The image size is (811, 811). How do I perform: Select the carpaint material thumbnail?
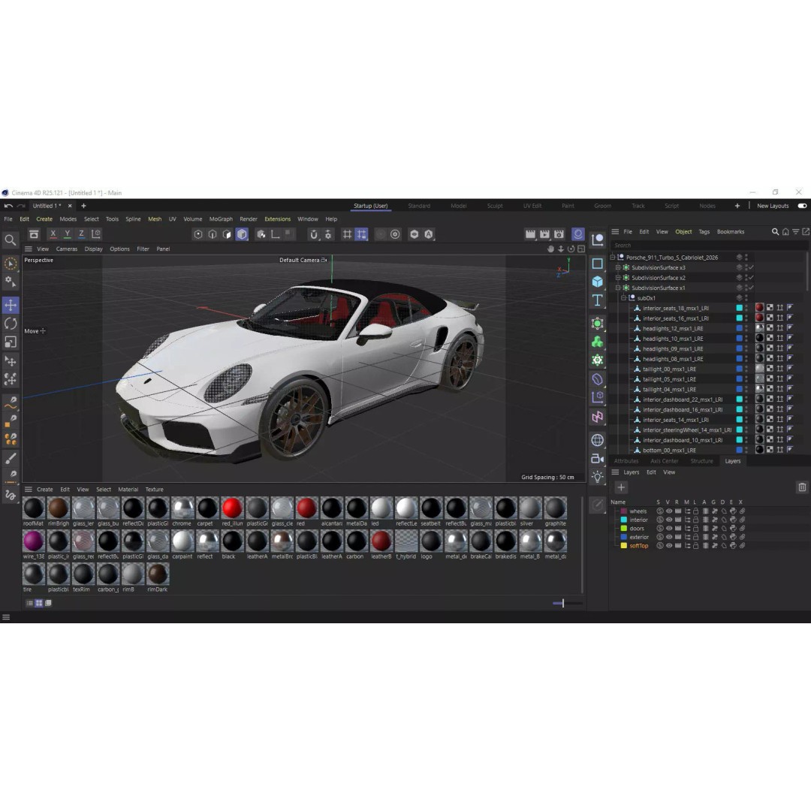[x=182, y=541]
